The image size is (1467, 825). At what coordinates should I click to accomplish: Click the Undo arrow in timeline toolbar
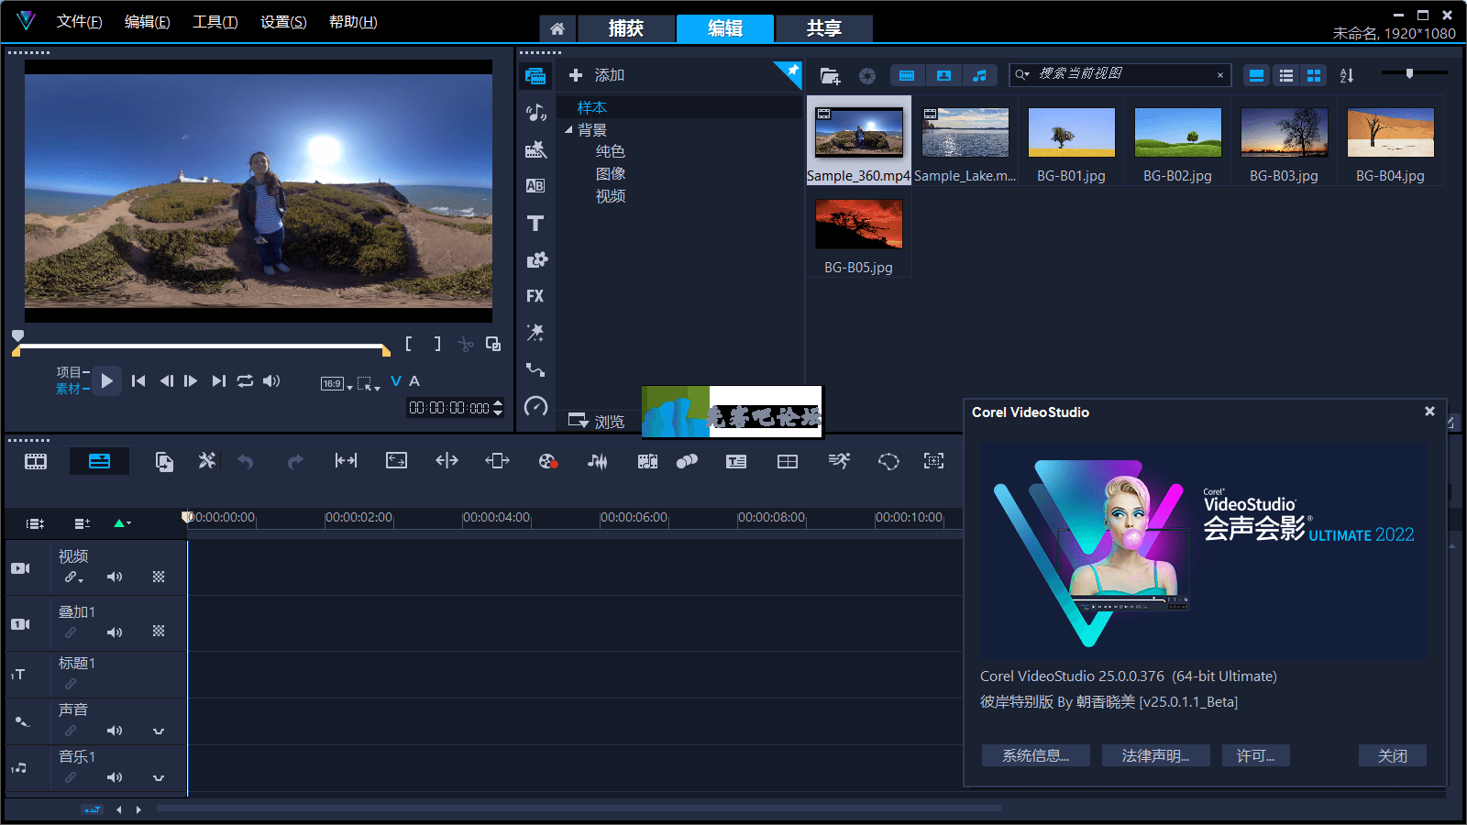(245, 461)
